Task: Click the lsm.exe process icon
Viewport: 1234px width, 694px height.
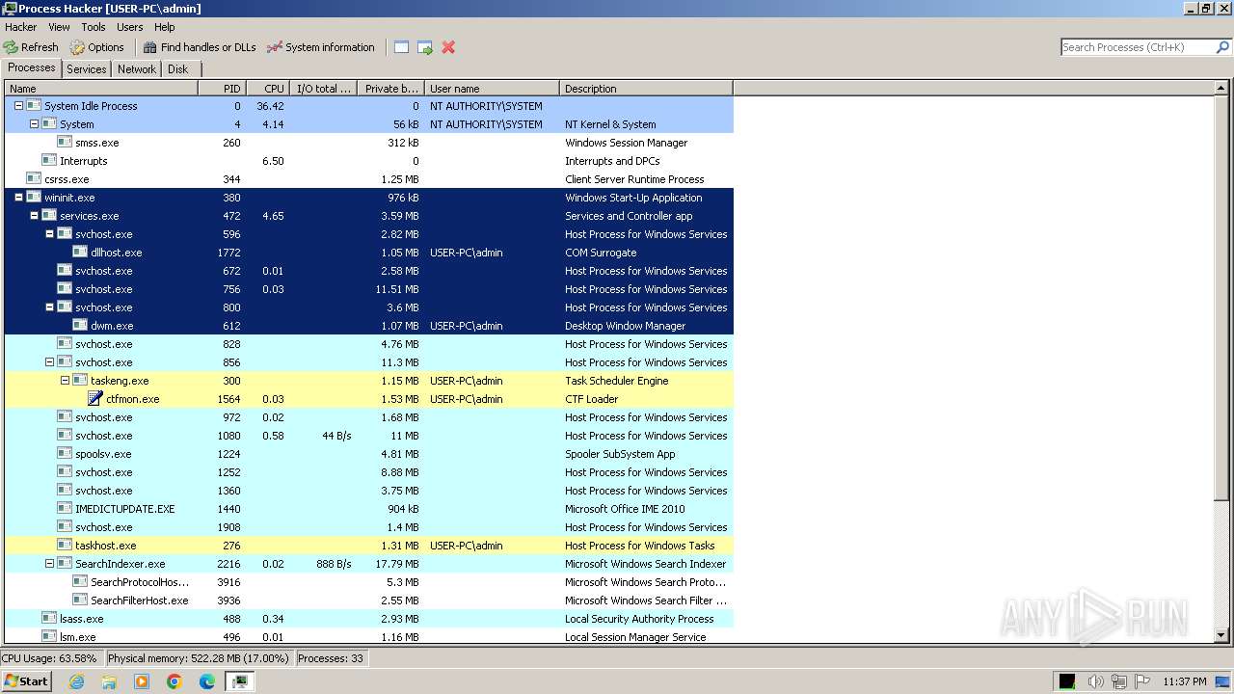Action: [x=49, y=636]
